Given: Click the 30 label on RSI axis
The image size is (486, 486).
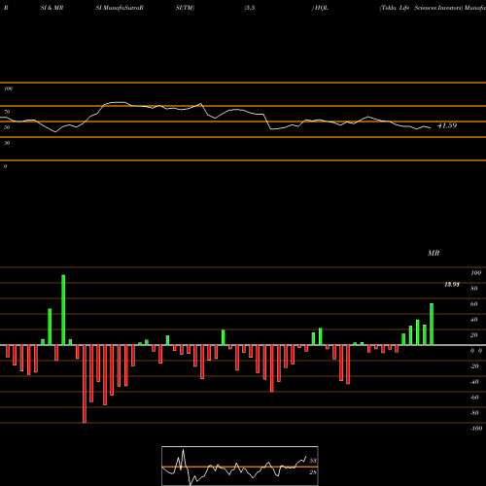Looking at the screenshot, I should (7, 143).
